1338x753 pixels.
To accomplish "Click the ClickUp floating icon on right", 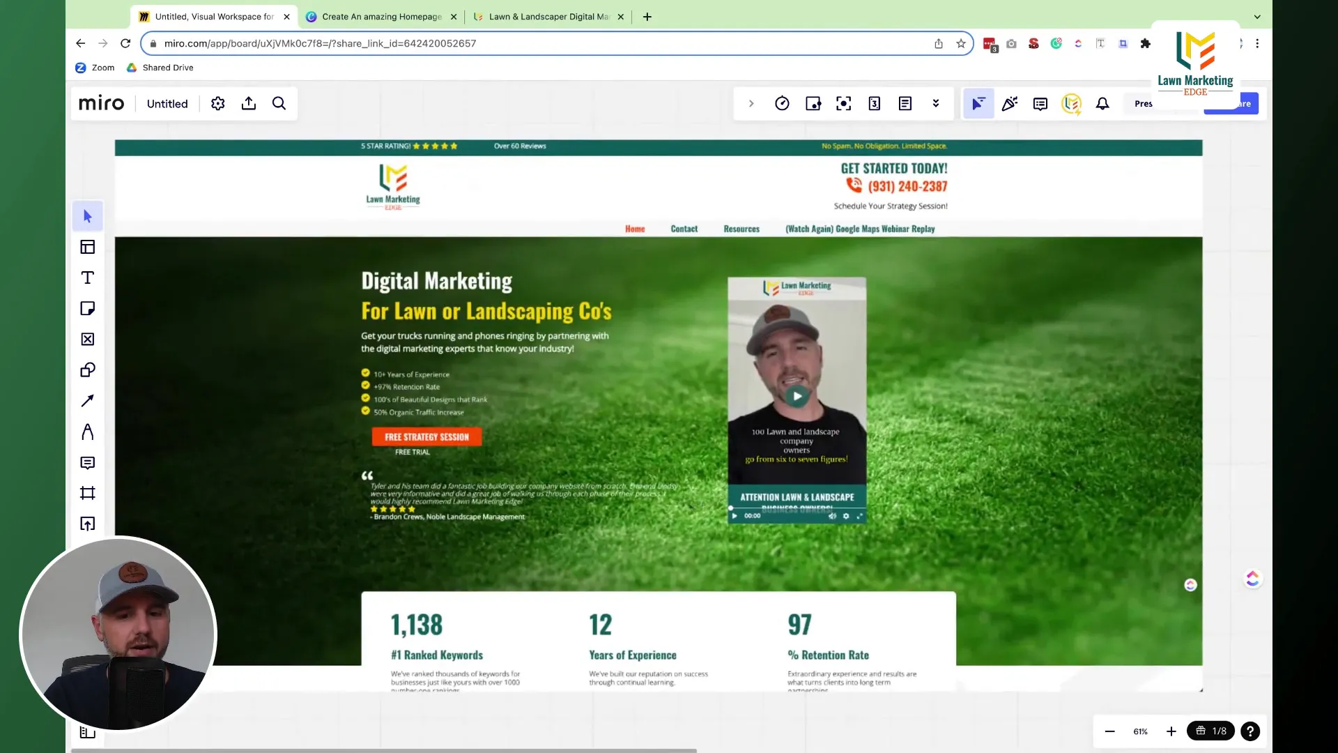I will 1252,579.
